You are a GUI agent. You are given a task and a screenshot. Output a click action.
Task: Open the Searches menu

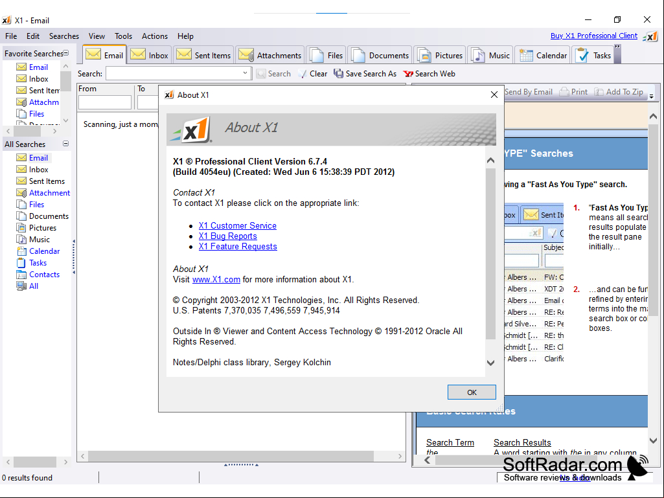pyautogui.click(x=64, y=36)
